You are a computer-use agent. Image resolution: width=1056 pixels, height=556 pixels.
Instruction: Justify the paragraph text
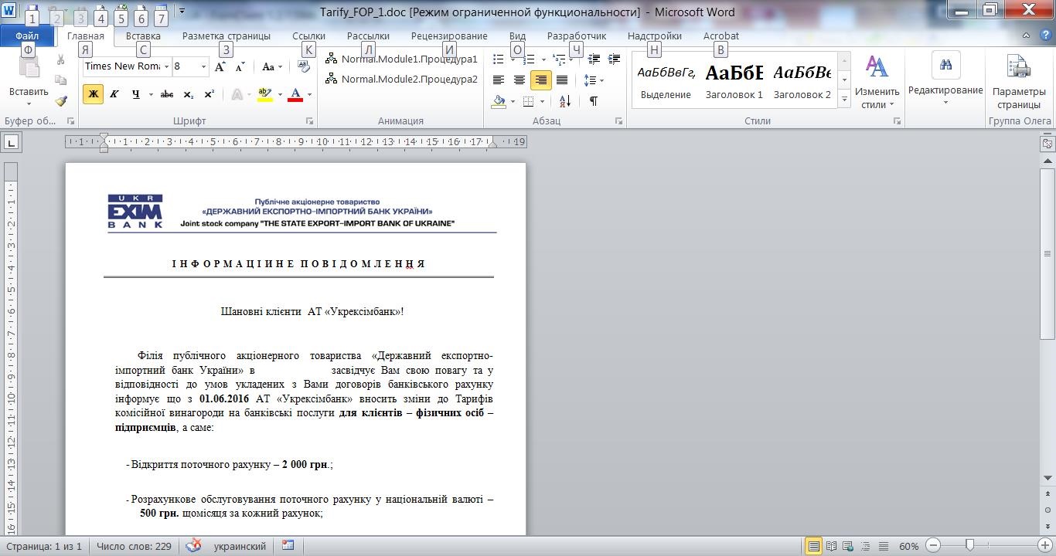point(562,80)
